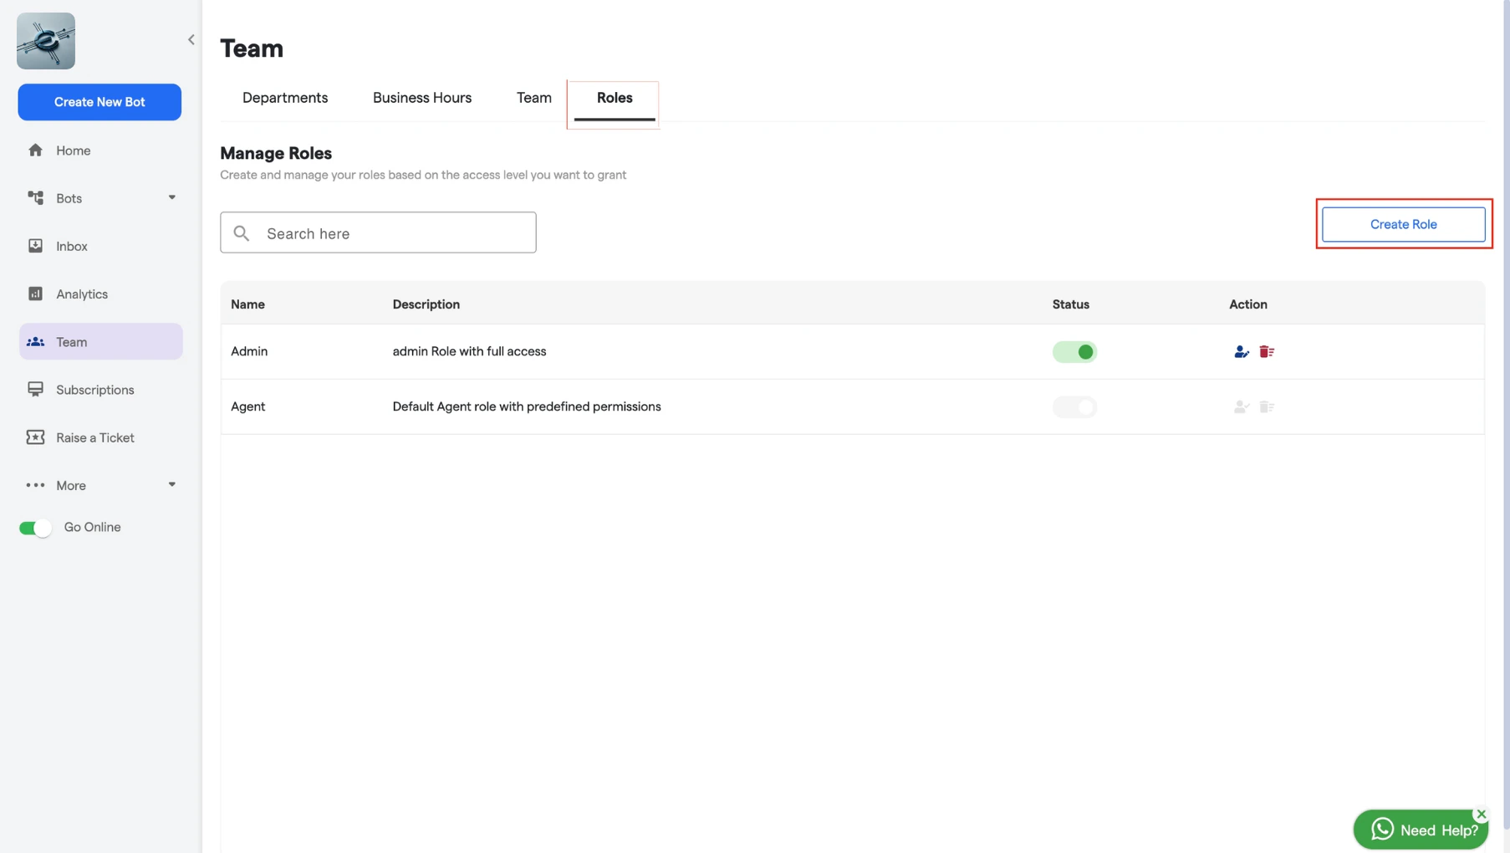Image resolution: width=1510 pixels, height=853 pixels.
Task: Click the Status column header
Action: [1071, 304]
